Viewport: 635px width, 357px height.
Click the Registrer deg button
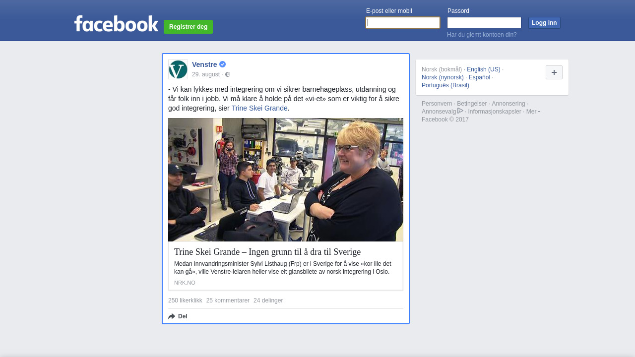tap(188, 27)
